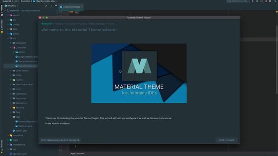
Task: Close the UserController.php editor tab
Action: (x=82, y=7)
